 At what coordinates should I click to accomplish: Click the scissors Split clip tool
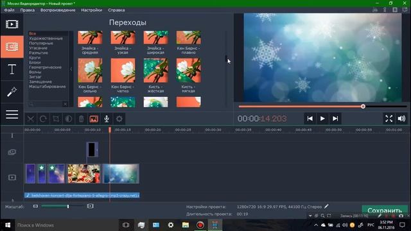pos(31,119)
